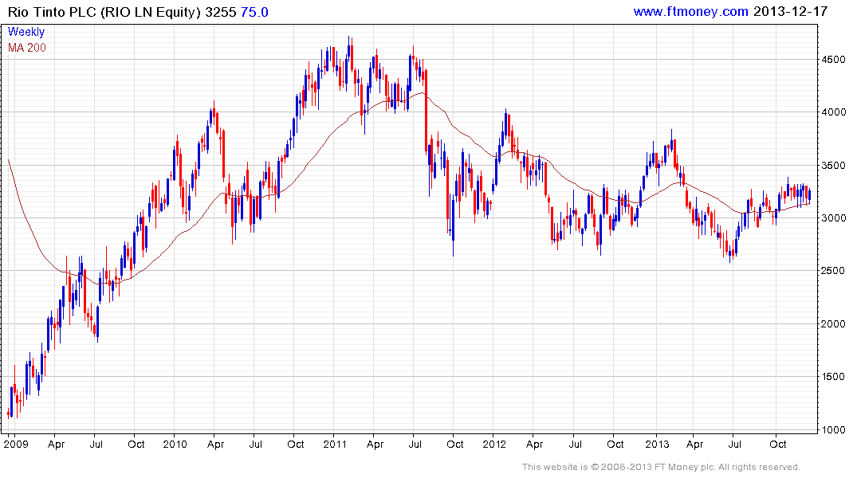Click the 4000 price axis label
Screen dimensions: 857x478
(834, 112)
